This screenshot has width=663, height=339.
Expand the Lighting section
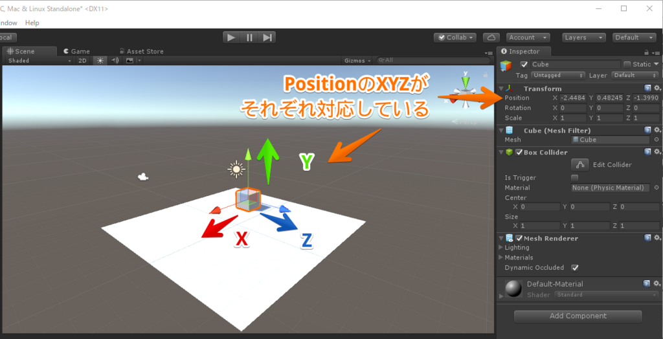(501, 247)
